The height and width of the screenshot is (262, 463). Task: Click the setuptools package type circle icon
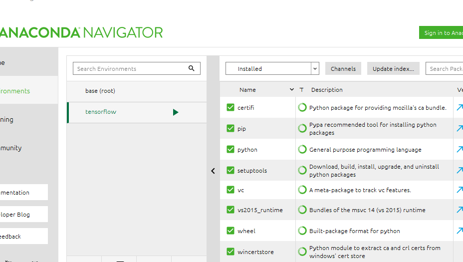click(x=302, y=171)
